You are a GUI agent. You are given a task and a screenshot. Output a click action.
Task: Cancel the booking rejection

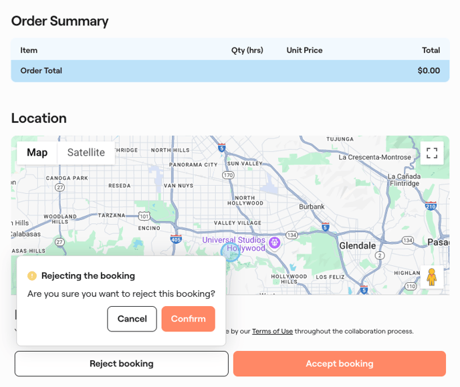pos(132,319)
